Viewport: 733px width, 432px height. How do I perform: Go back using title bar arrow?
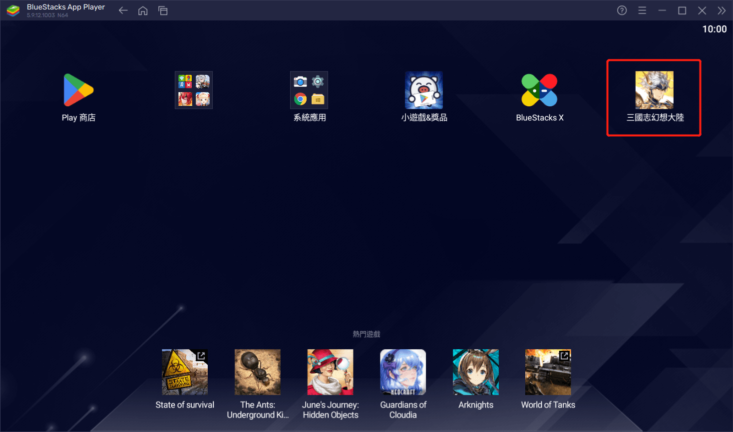pos(123,10)
